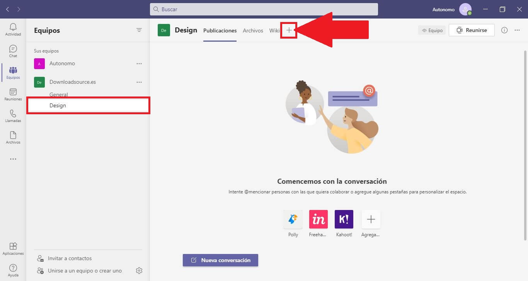
Task: Click the Design channel avatar in header
Action: 164,30
